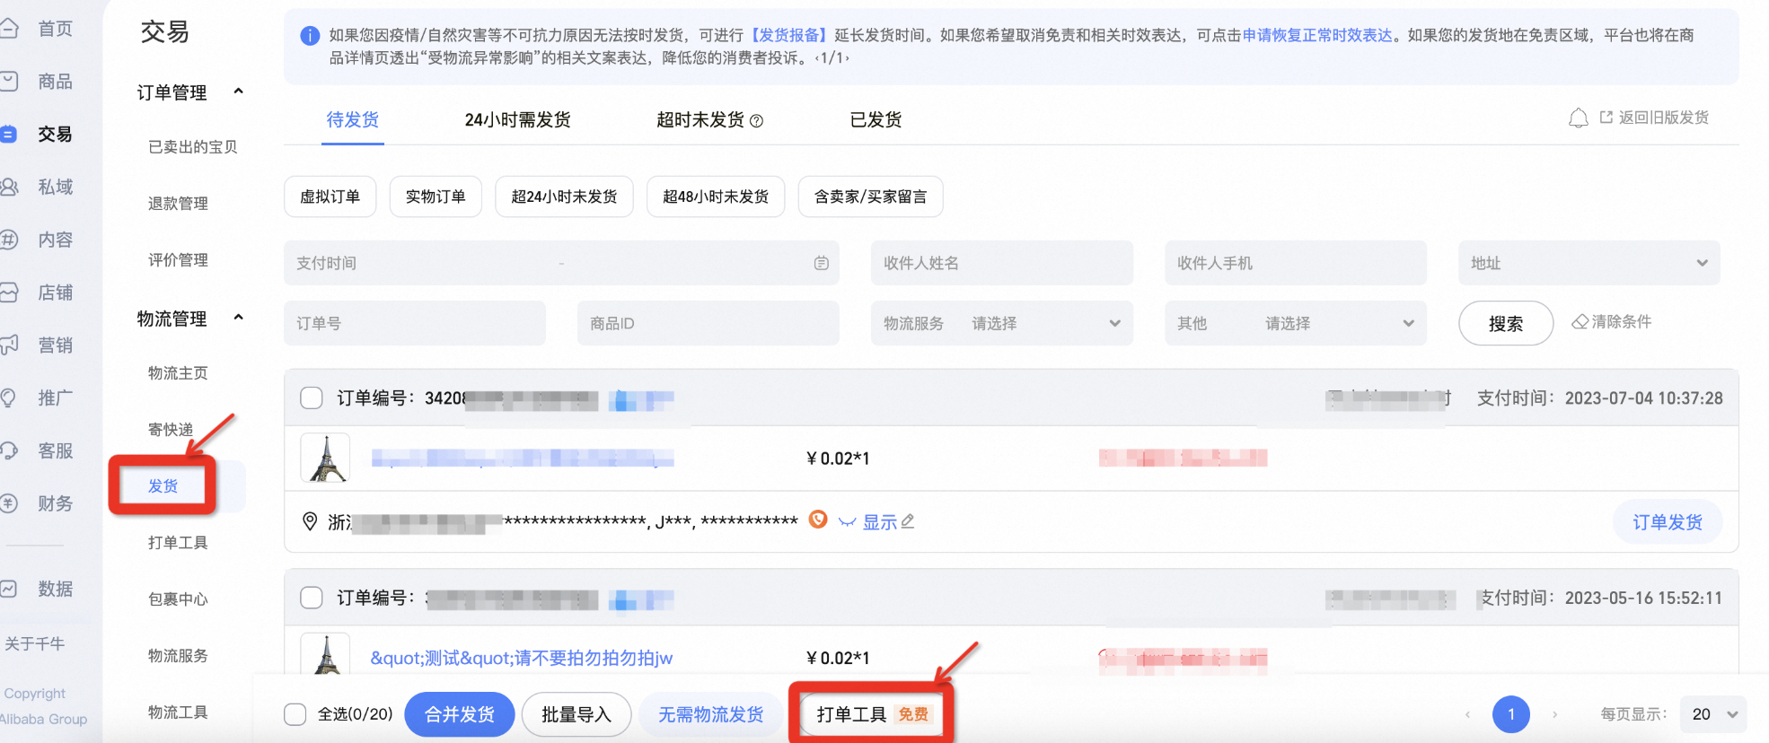Switch to the 待发货 tab
This screenshot has width=1769, height=743.
coord(353,119)
